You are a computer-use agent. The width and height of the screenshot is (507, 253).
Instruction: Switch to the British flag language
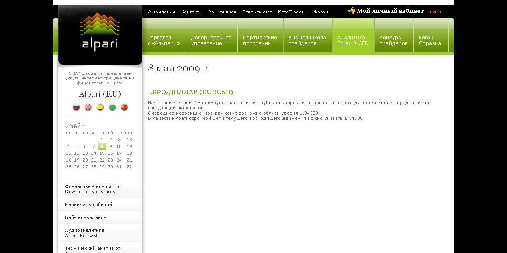coord(88,107)
